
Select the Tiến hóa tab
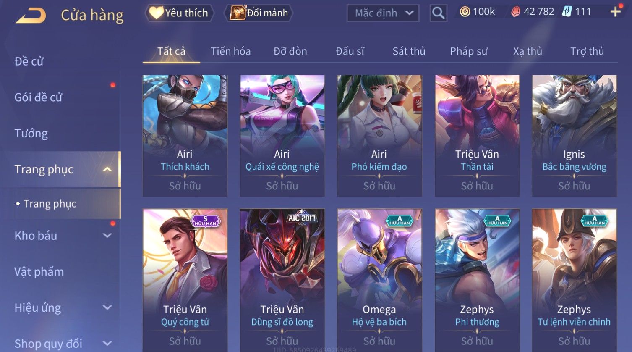point(230,51)
